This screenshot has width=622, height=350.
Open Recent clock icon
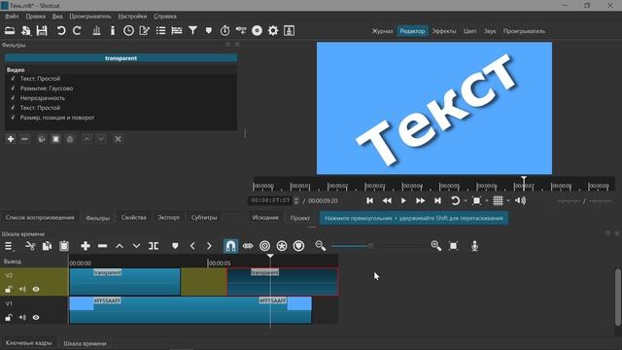point(128,31)
